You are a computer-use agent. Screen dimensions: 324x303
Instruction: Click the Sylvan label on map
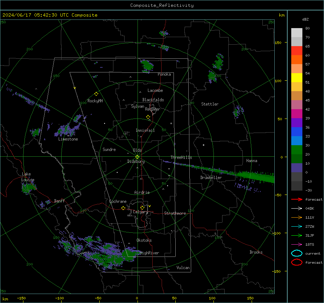pos(138,106)
